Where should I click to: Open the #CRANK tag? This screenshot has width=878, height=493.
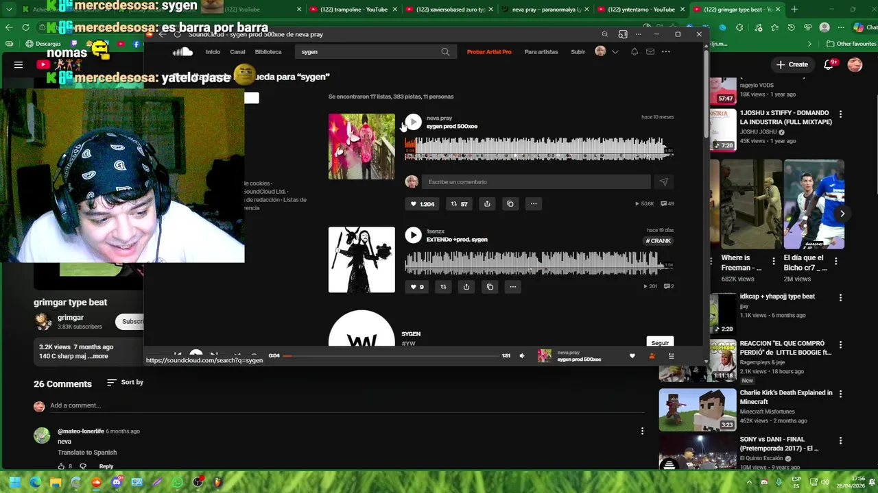click(x=658, y=241)
